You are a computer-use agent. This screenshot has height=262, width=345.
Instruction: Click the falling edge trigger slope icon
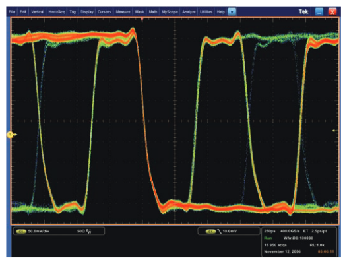pyautogui.click(x=220, y=231)
